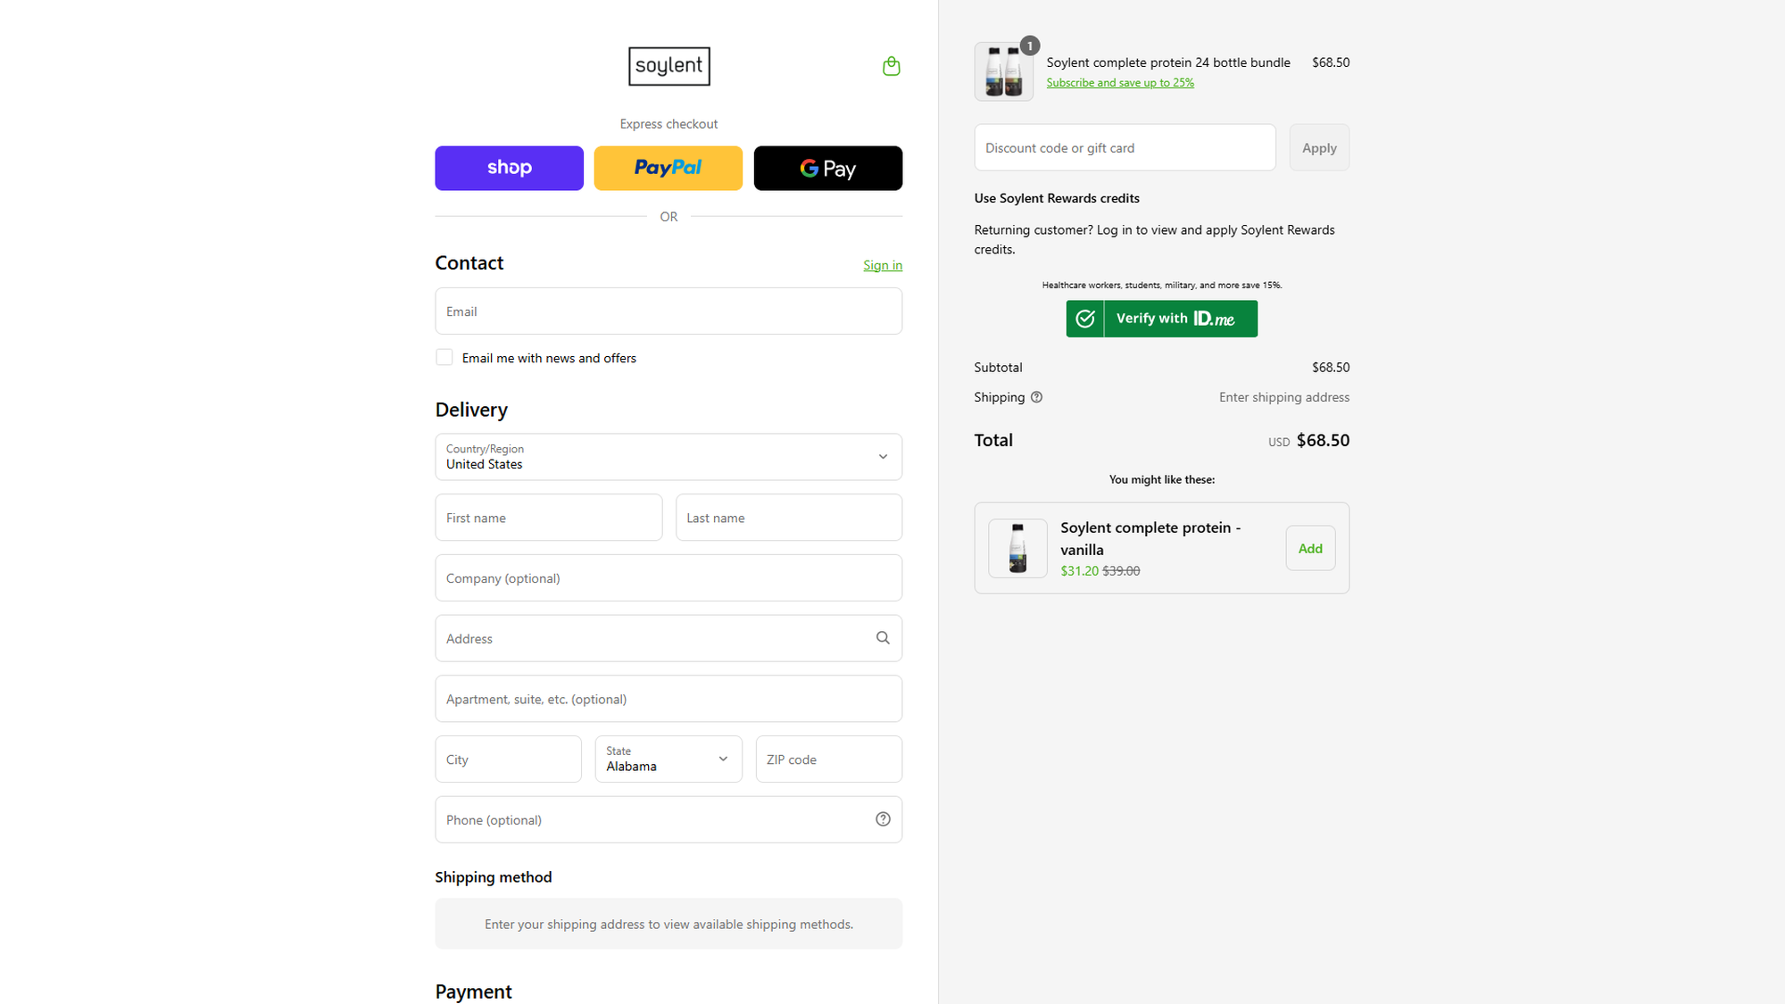The width and height of the screenshot is (1785, 1004).
Task: Click the shopping bag icon
Action: pos(891,65)
